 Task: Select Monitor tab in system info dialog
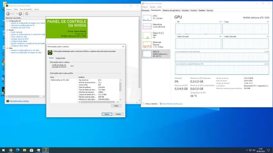click(x=51, y=58)
